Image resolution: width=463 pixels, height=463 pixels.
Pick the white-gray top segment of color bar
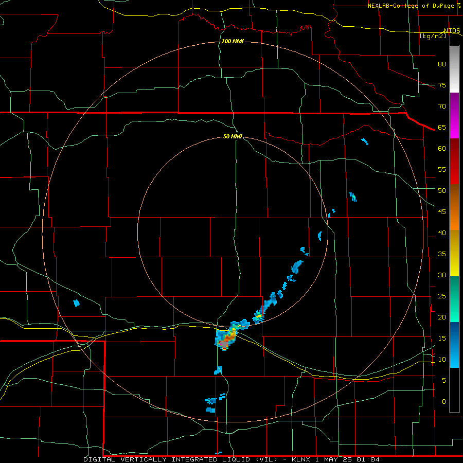point(454,69)
